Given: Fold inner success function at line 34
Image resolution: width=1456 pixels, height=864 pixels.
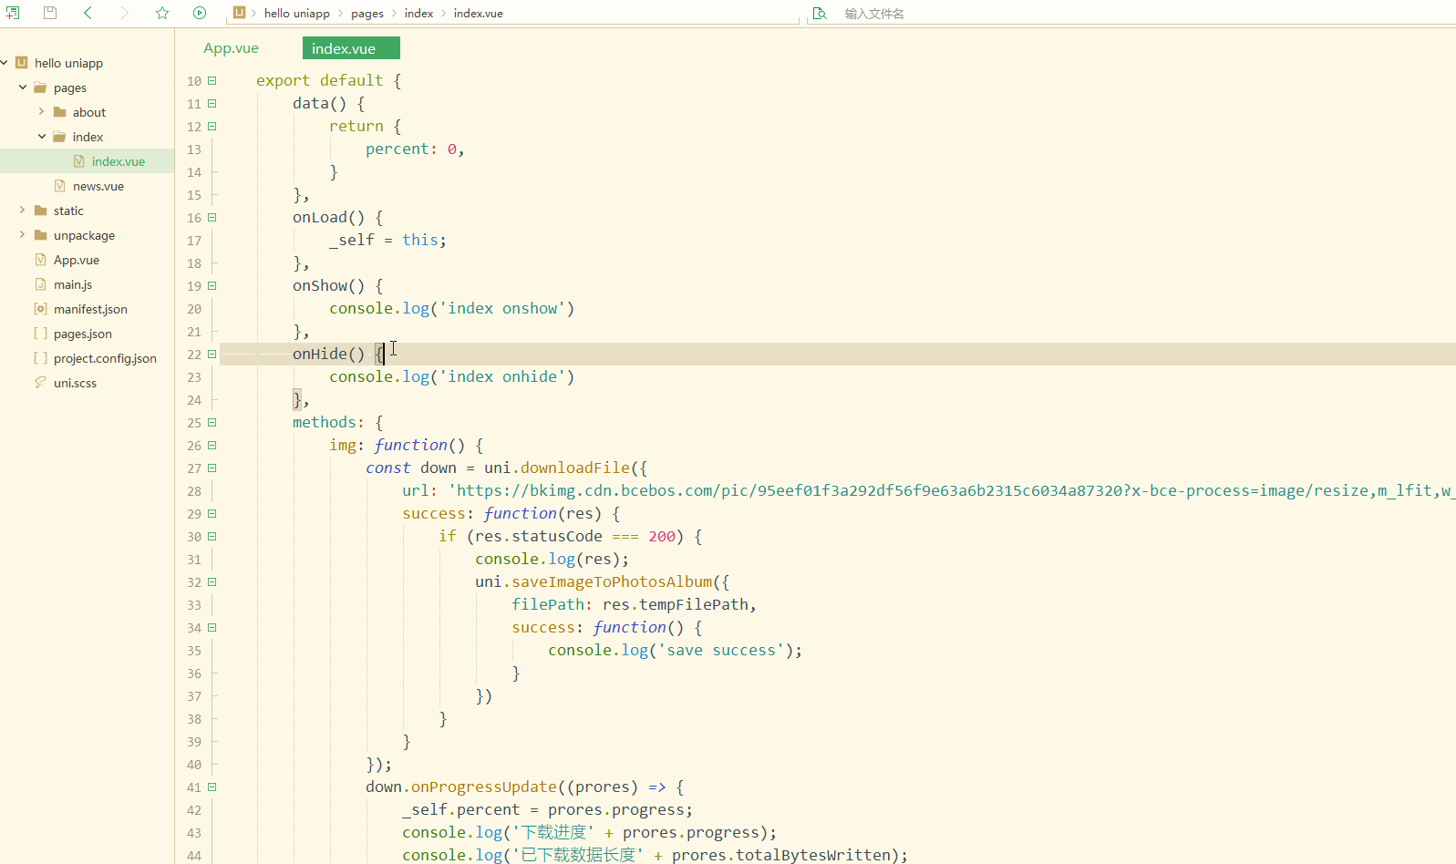Looking at the screenshot, I should click(x=212, y=627).
